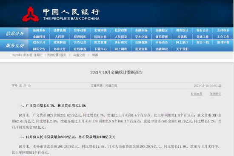This screenshot has height=156, width=234.
Task: Open the 支付体系 menu item
Action: coord(223,30)
